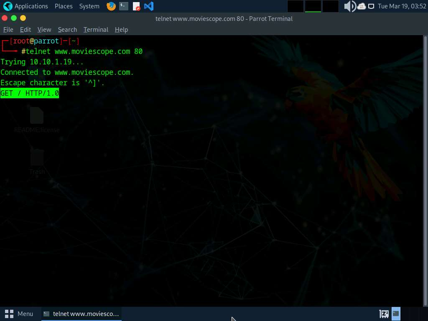
Task: Open the Help menu
Action: coord(121,30)
